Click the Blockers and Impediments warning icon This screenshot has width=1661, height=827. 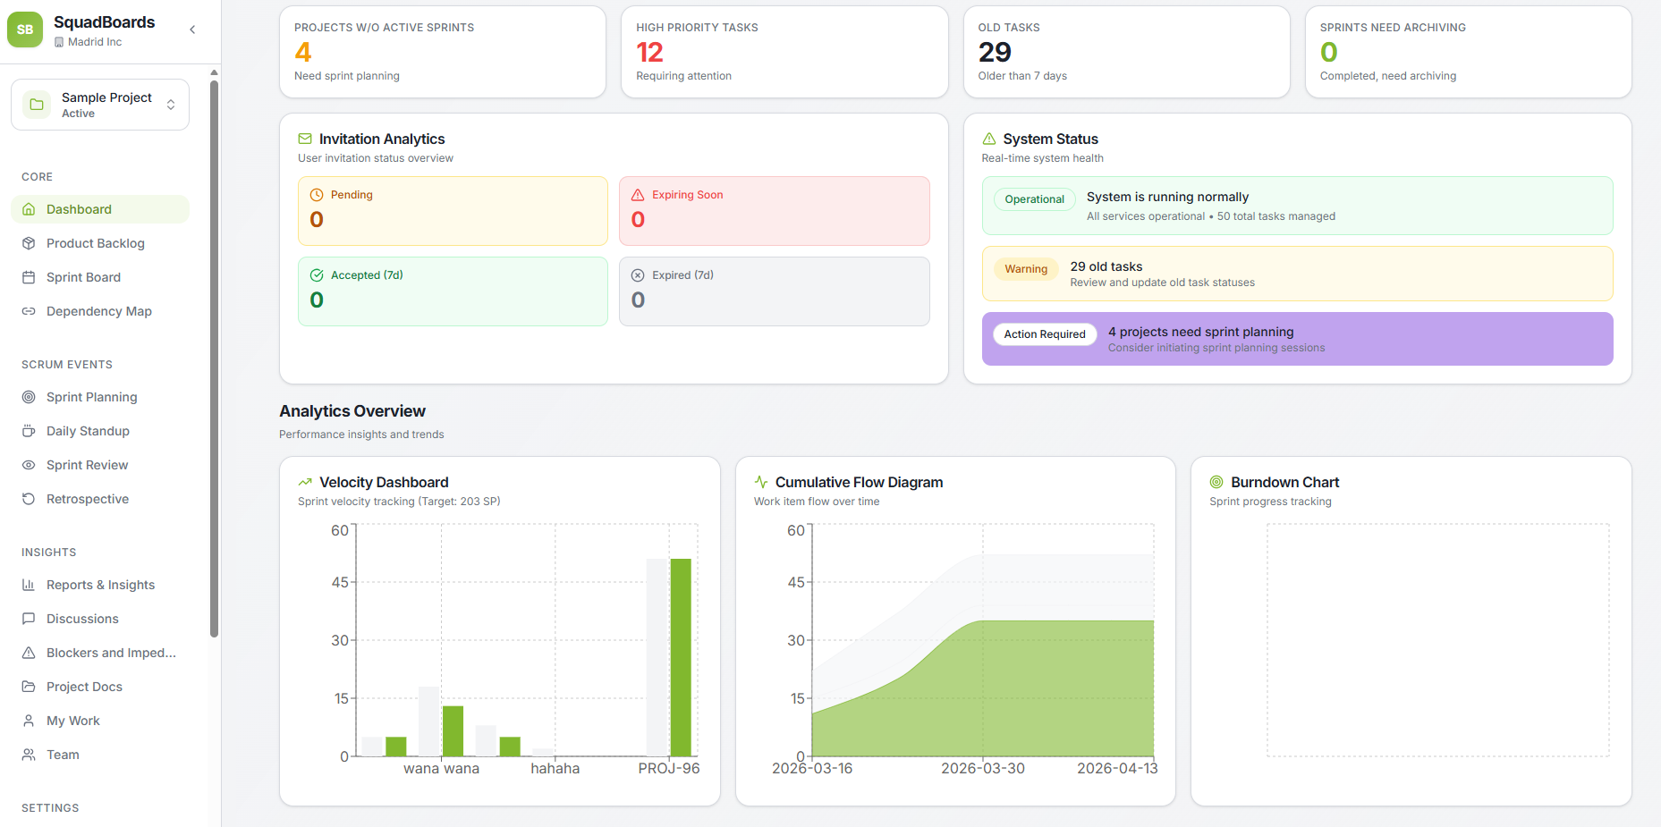pyautogui.click(x=29, y=653)
